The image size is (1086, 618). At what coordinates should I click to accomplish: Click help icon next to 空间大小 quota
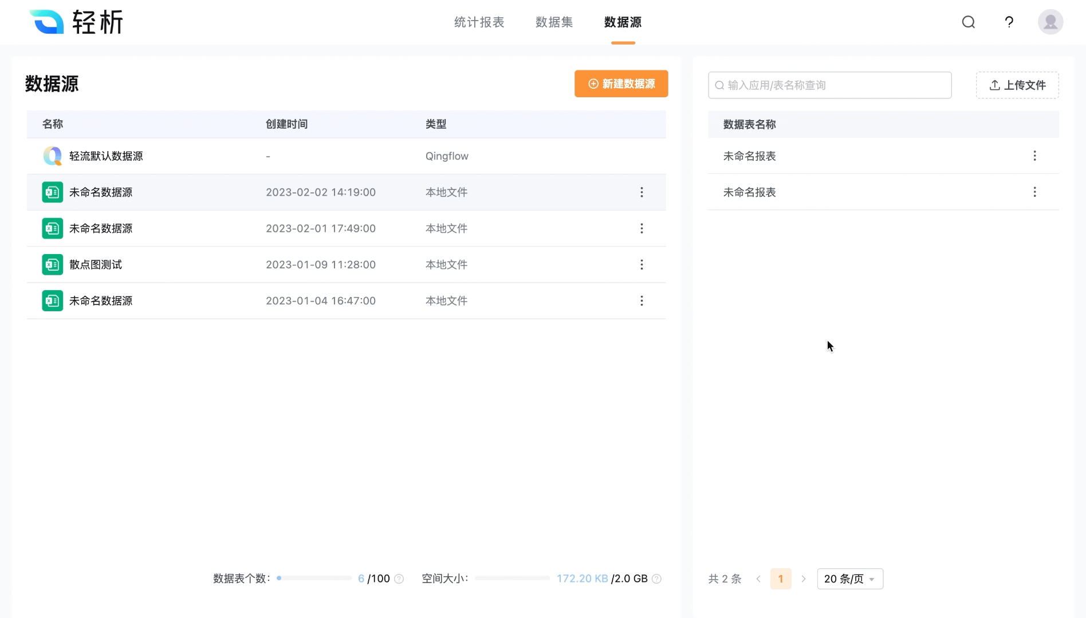657,579
